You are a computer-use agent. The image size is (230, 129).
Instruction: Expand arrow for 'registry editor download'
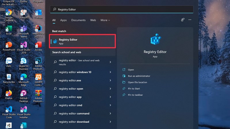[110, 122]
